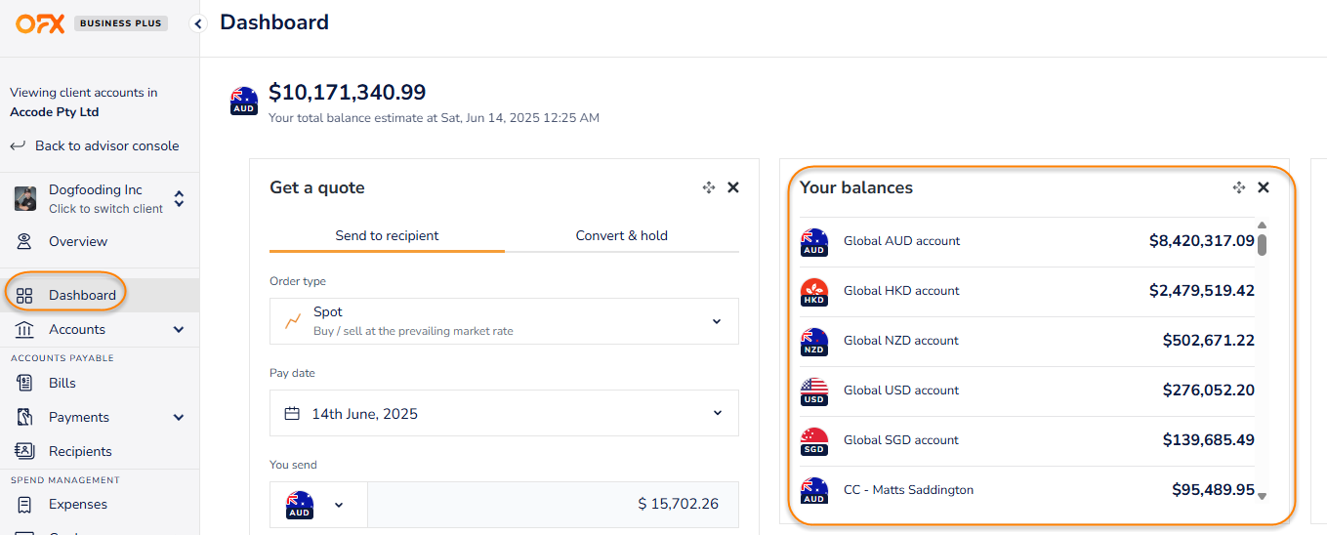Expand the Accounts menu chevron
The width and height of the screenshot is (1327, 535).
pyautogui.click(x=179, y=329)
